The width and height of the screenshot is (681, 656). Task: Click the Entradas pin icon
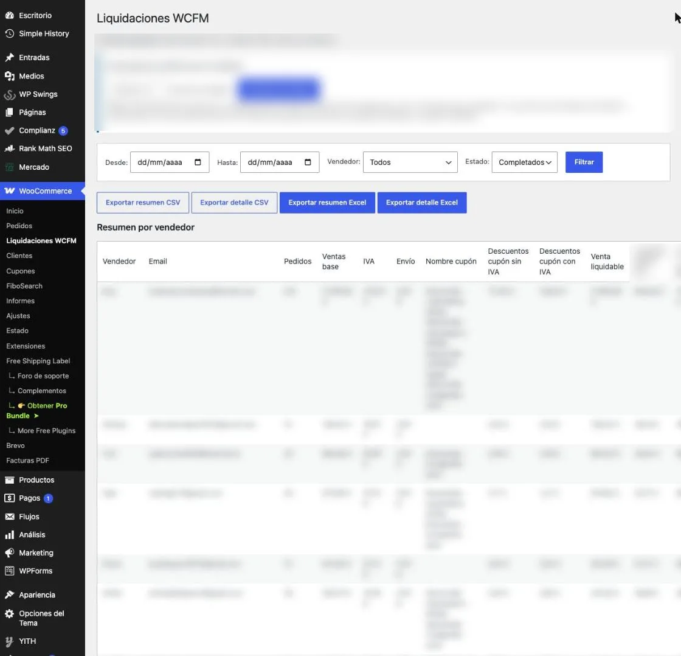point(10,57)
